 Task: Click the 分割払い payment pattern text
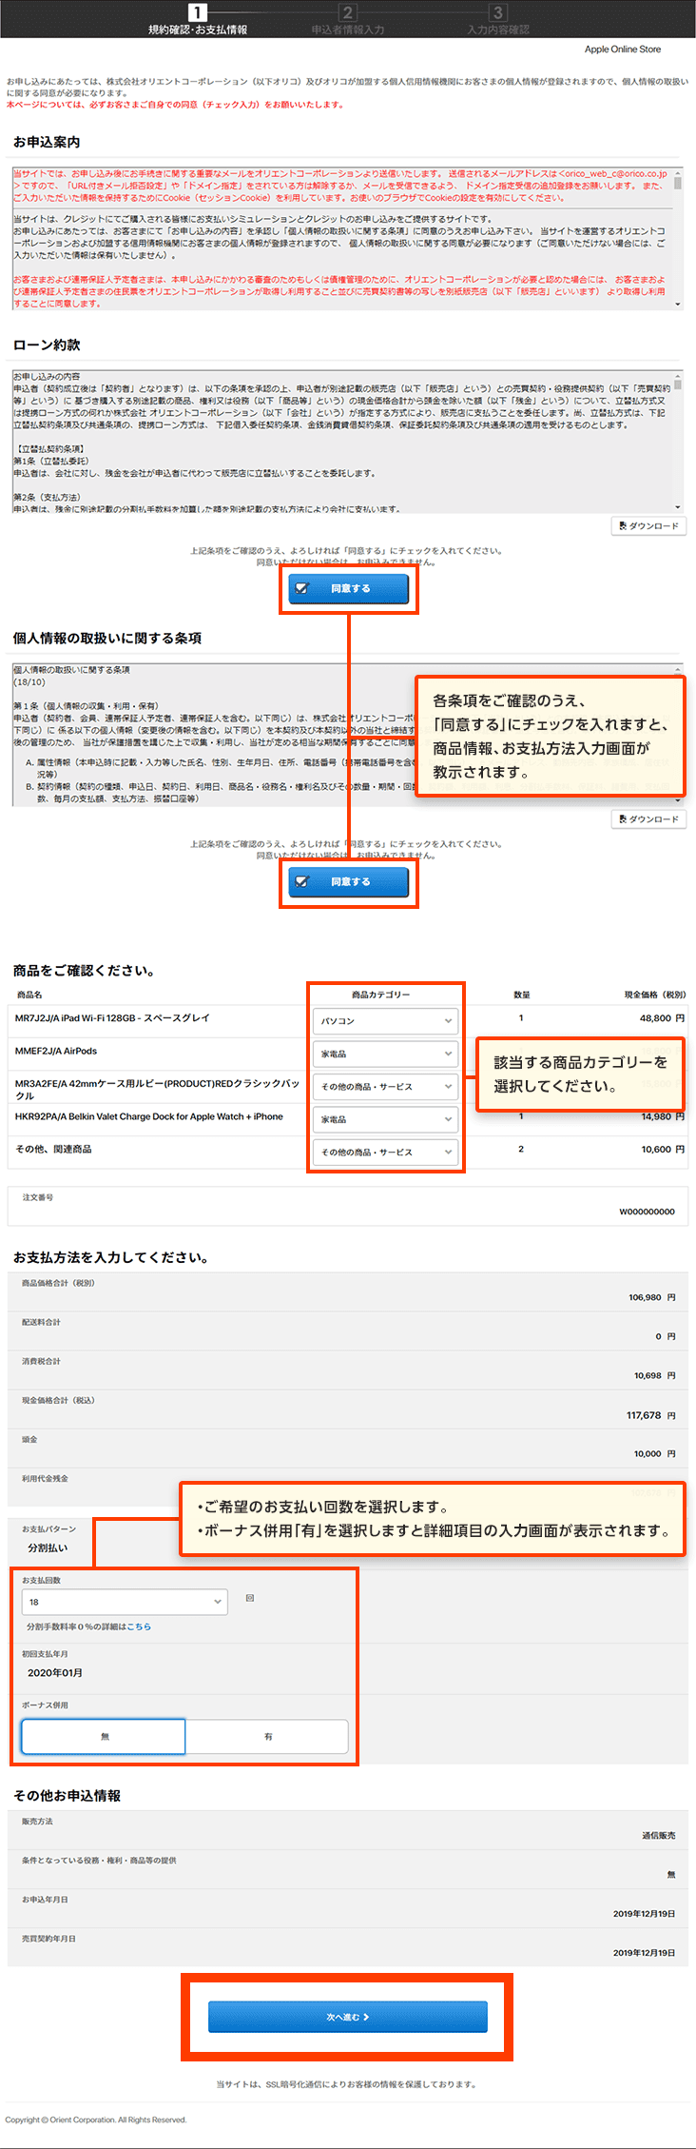click(48, 1548)
